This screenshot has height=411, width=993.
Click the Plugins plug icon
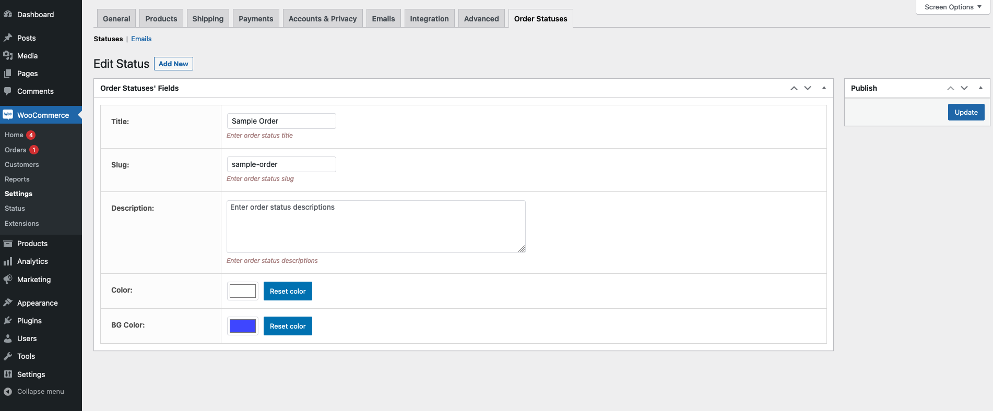[x=8, y=320]
